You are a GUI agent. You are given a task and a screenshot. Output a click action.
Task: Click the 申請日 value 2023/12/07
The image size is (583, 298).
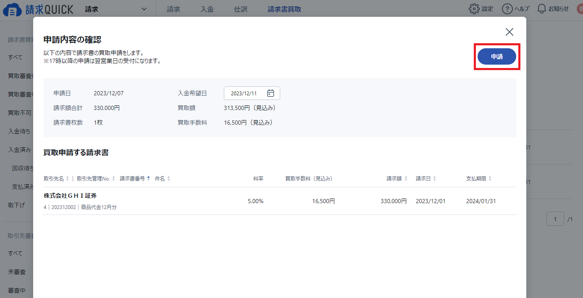coord(109,93)
